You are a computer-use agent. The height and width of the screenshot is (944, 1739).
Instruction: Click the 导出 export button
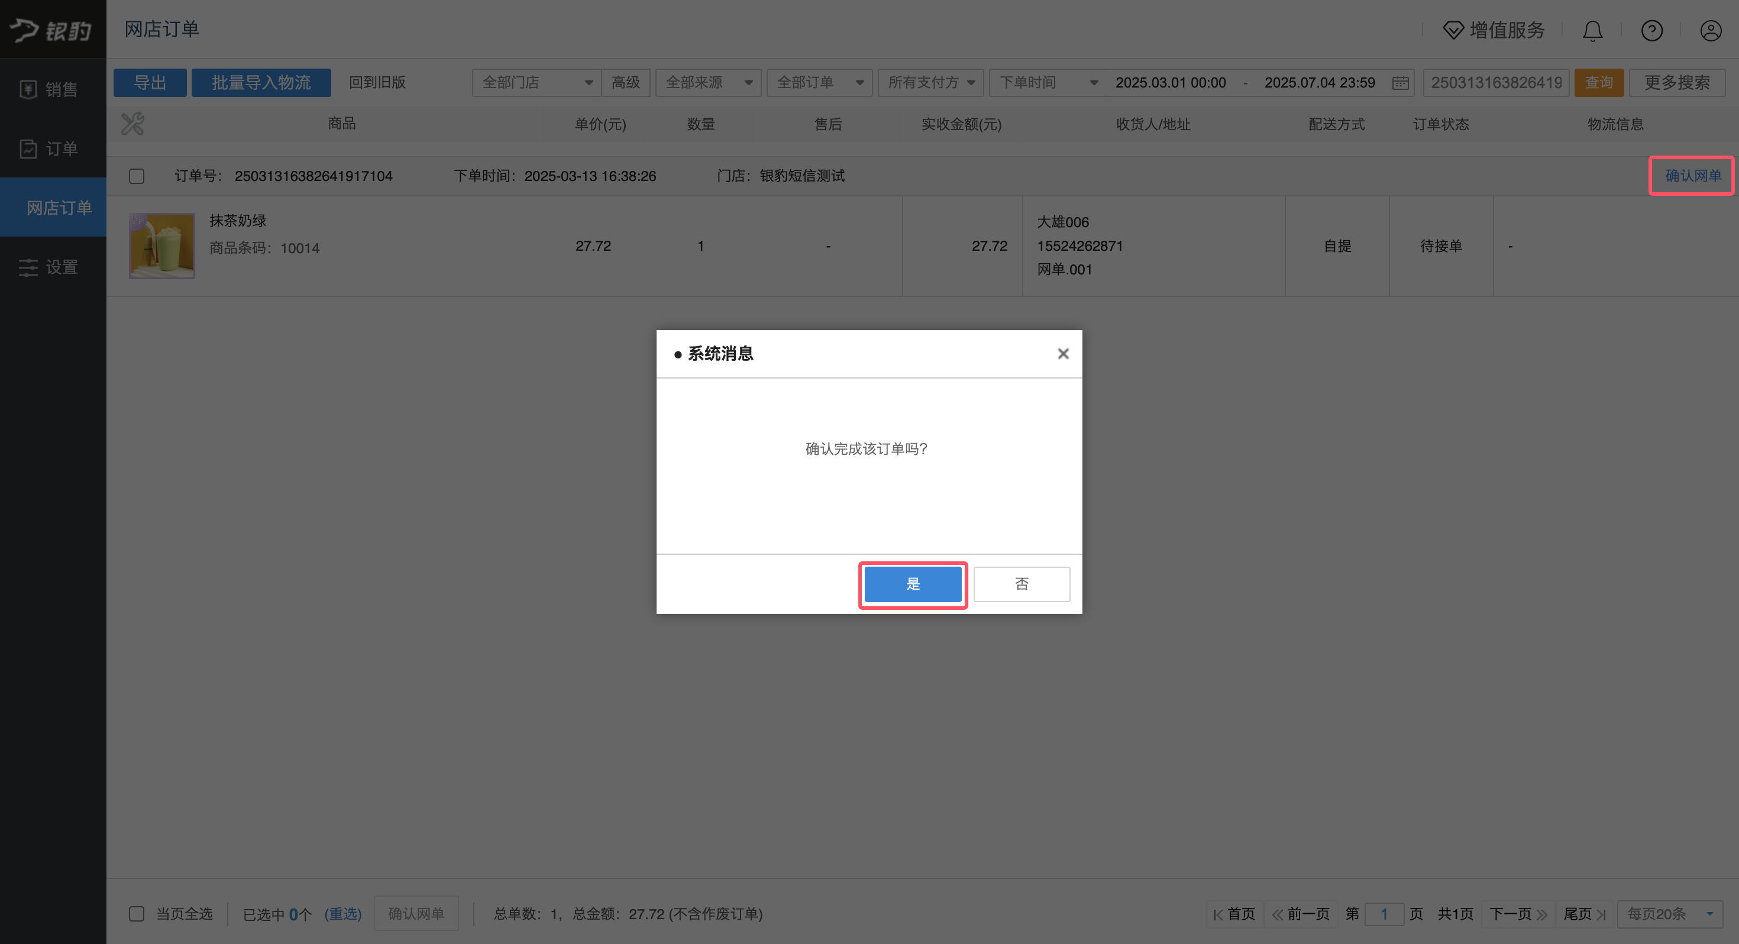[x=150, y=82]
